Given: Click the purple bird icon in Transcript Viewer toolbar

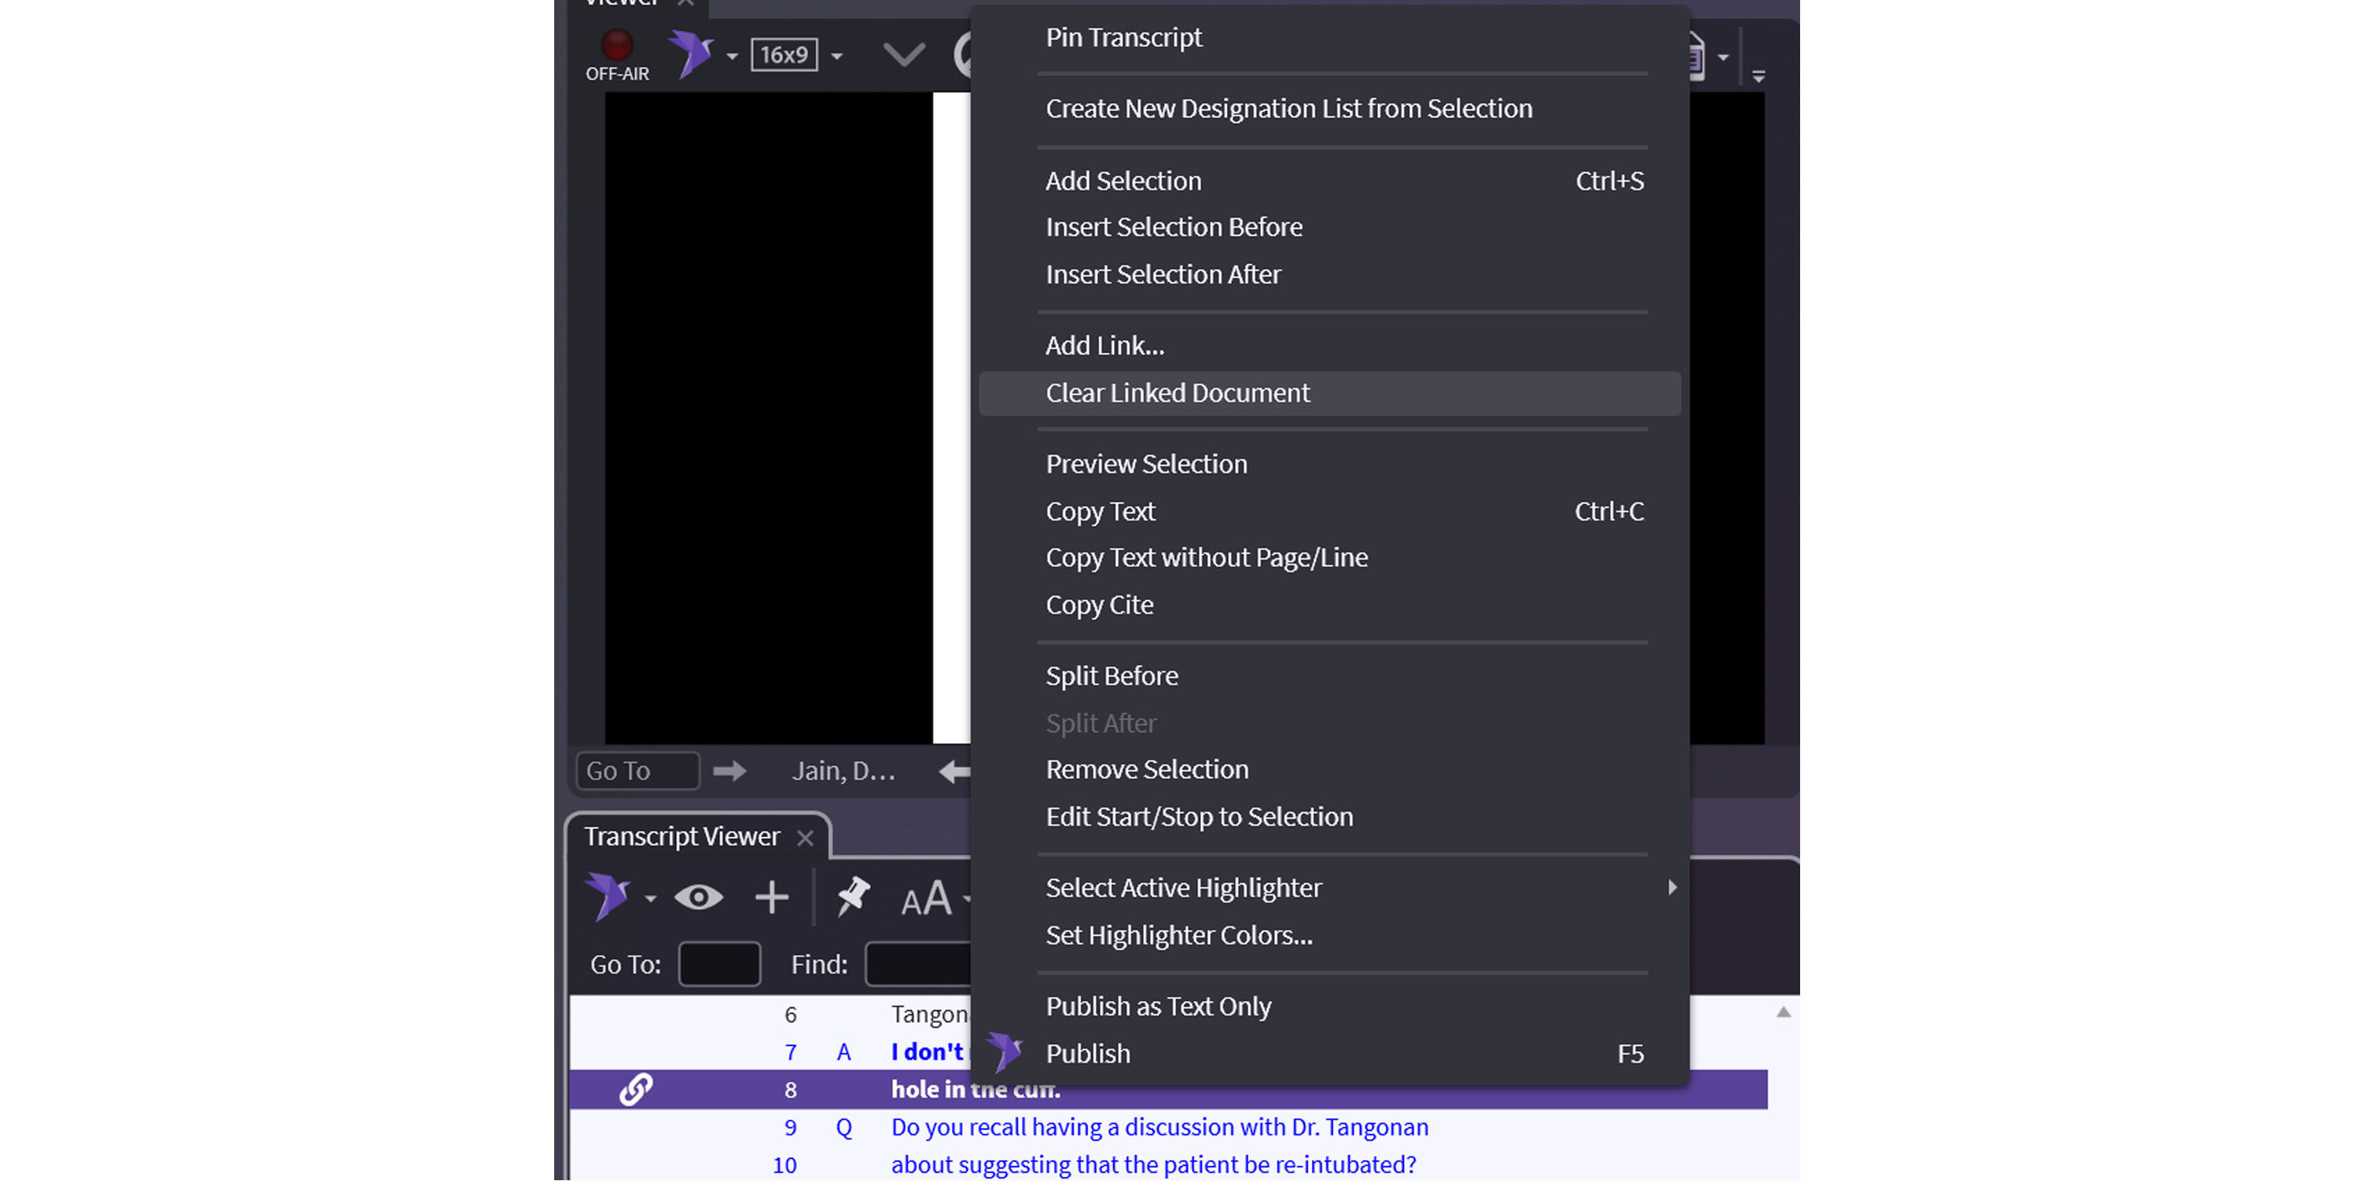Looking at the screenshot, I should (607, 895).
